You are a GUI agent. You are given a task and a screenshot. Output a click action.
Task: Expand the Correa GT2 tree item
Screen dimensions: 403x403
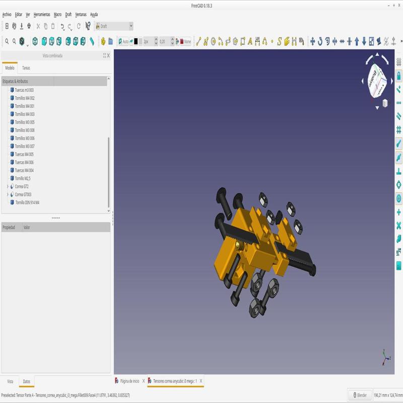(8, 186)
